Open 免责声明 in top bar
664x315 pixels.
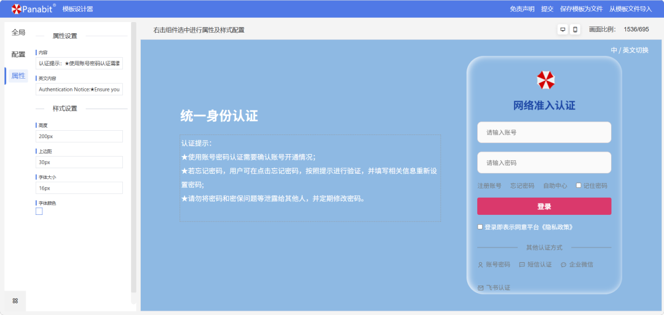522,9
